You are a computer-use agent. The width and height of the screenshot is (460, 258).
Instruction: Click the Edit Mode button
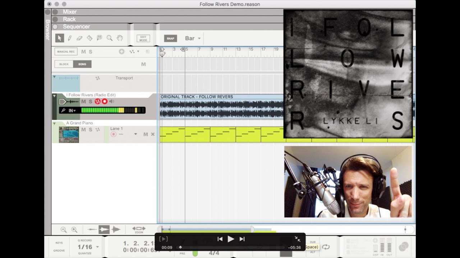(x=143, y=38)
